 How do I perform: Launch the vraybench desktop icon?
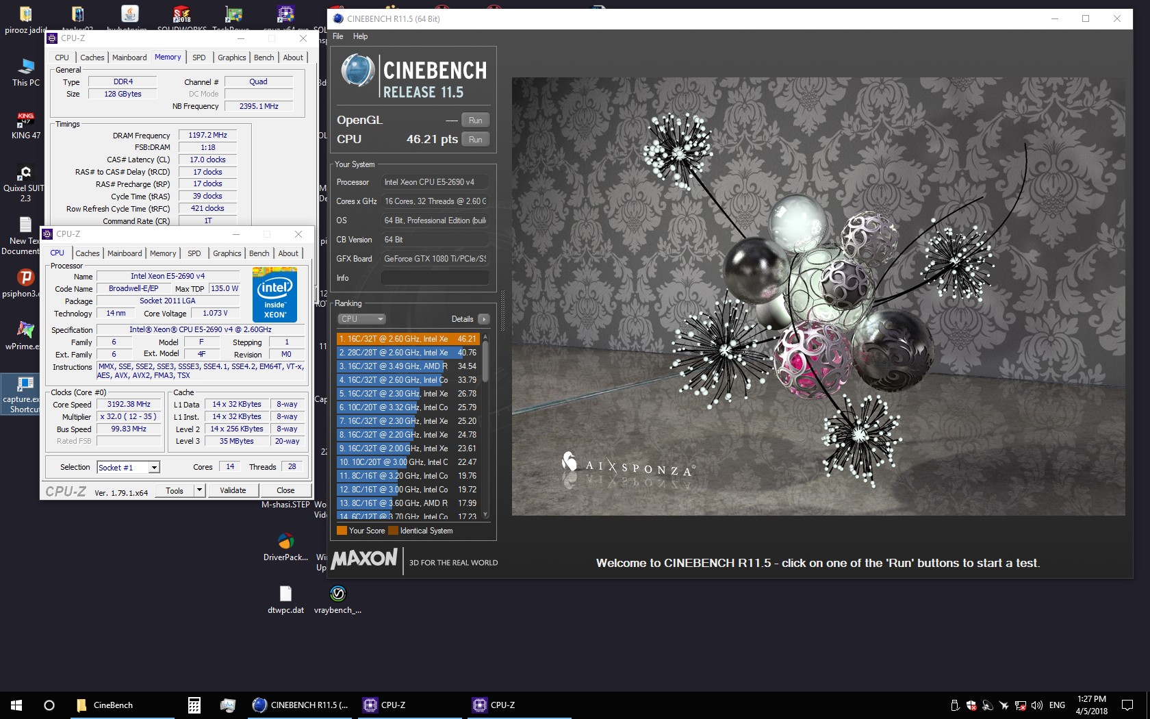(337, 599)
